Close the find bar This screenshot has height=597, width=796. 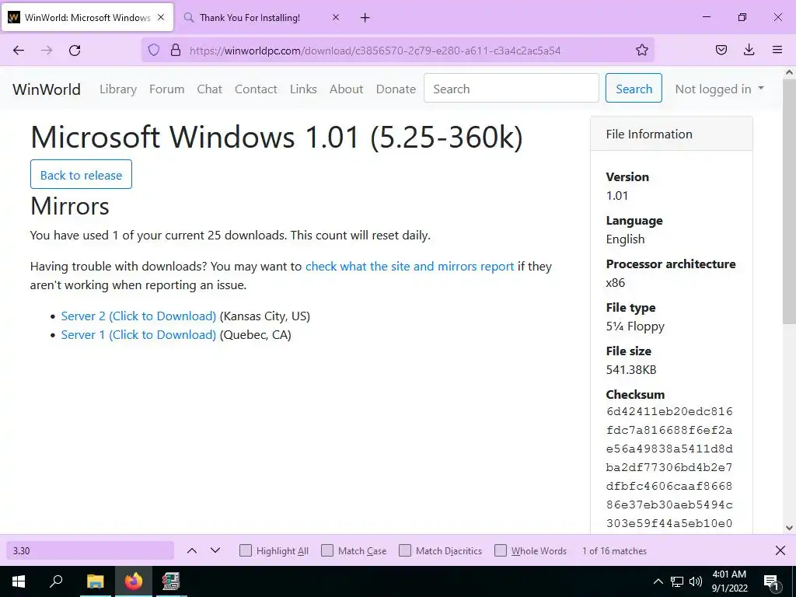click(780, 550)
